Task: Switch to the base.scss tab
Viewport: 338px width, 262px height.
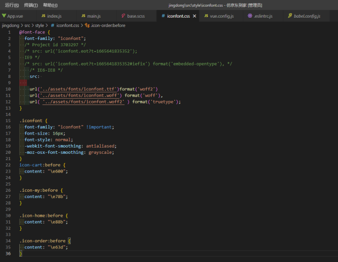Action: click(x=135, y=16)
